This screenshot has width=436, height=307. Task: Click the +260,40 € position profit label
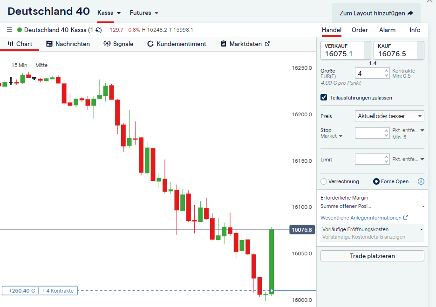pyautogui.click(x=22, y=291)
